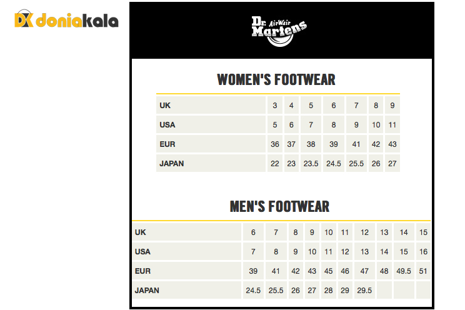Select the EUR row label in women's table
Viewport: 465px width, 310px height.
167,144
